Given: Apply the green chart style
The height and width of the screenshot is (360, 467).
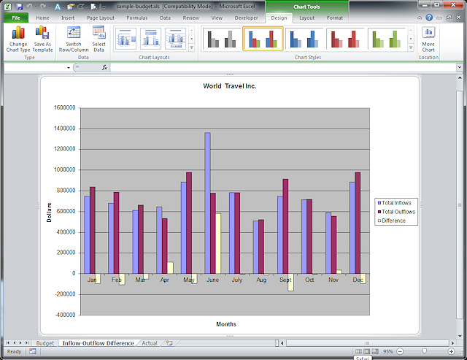Looking at the screenshot, I should pyautogui.click(x=387, y=39).
